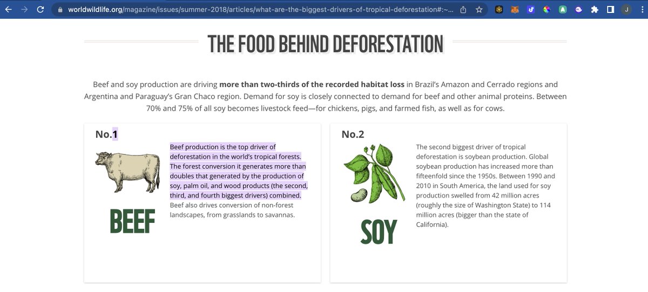Open the blue purple square extension
The width and height of the screenshot is (648, 292).
tap(531, 9)
